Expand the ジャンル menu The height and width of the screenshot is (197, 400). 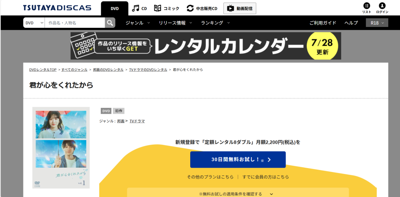pyautogui.click(x=138, y=23)
